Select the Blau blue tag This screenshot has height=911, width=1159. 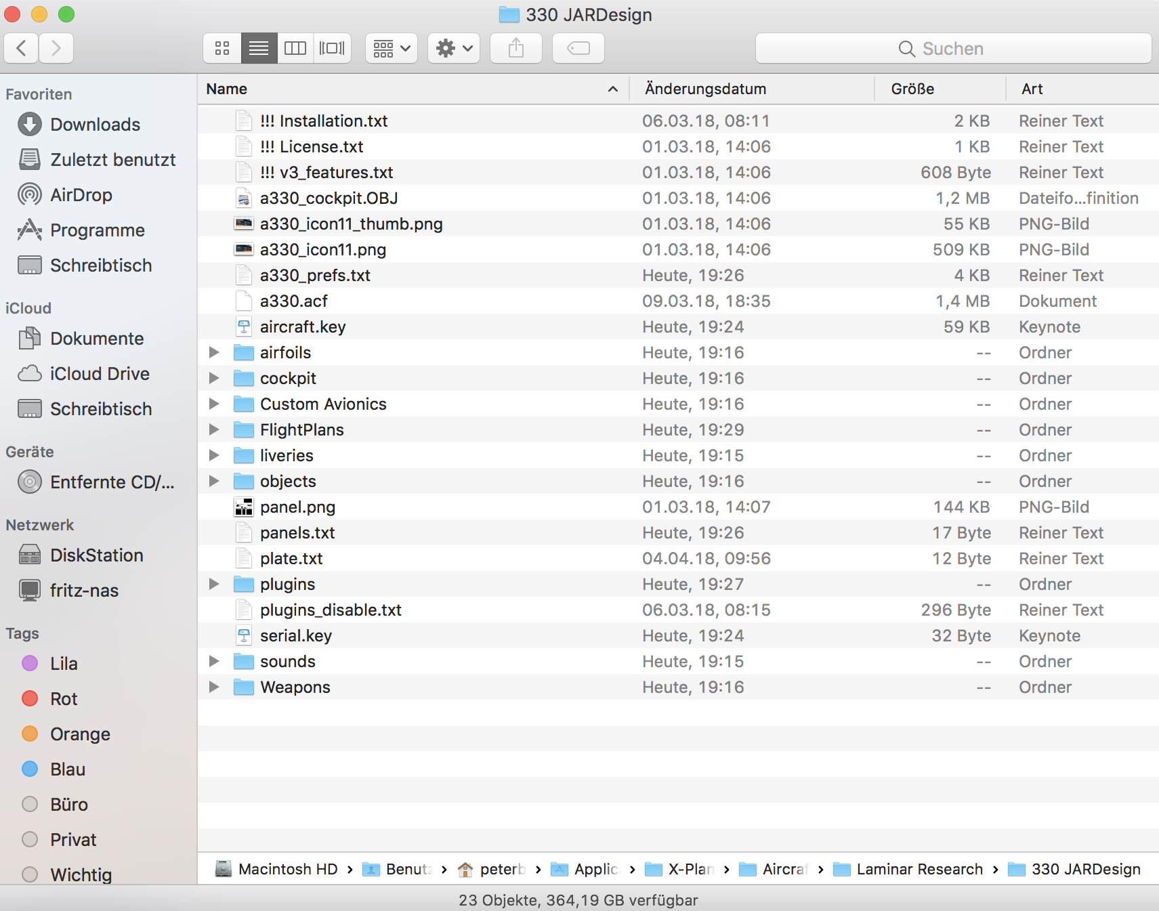[x=54, y=769]
